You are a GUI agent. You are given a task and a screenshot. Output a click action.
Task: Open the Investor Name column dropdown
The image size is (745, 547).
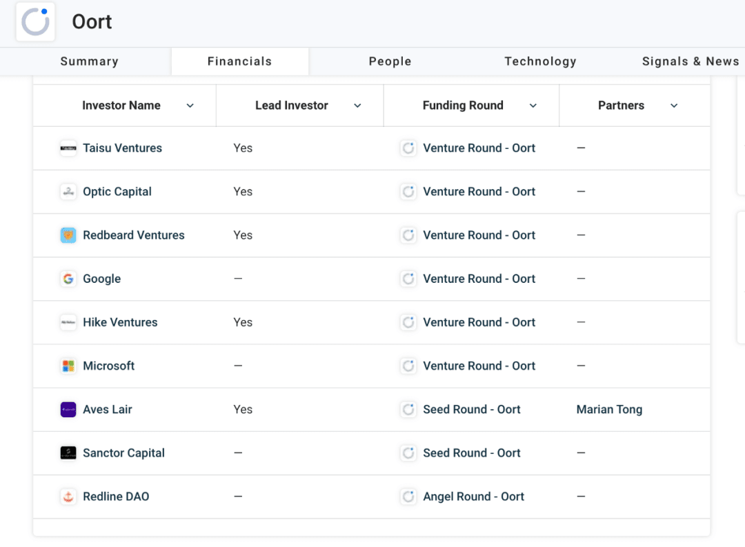(190, 106)
